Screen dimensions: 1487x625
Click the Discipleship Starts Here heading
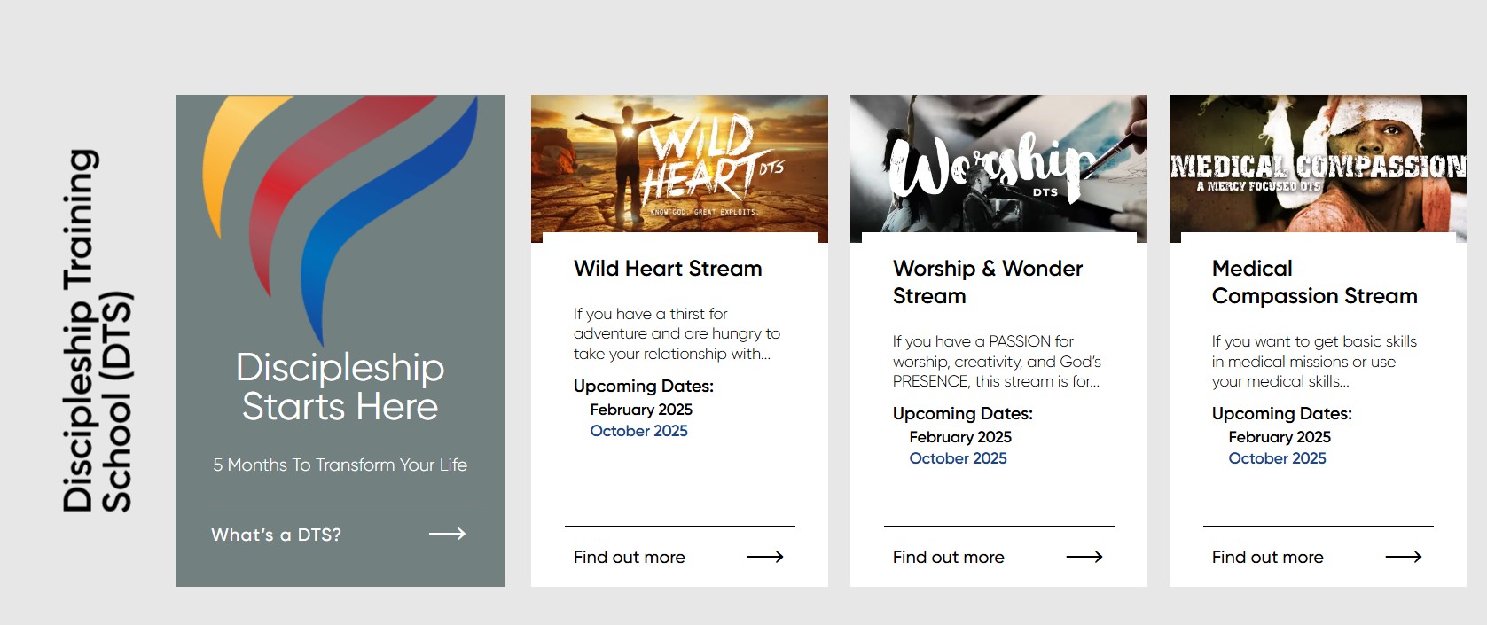click(x=340, y=387)
